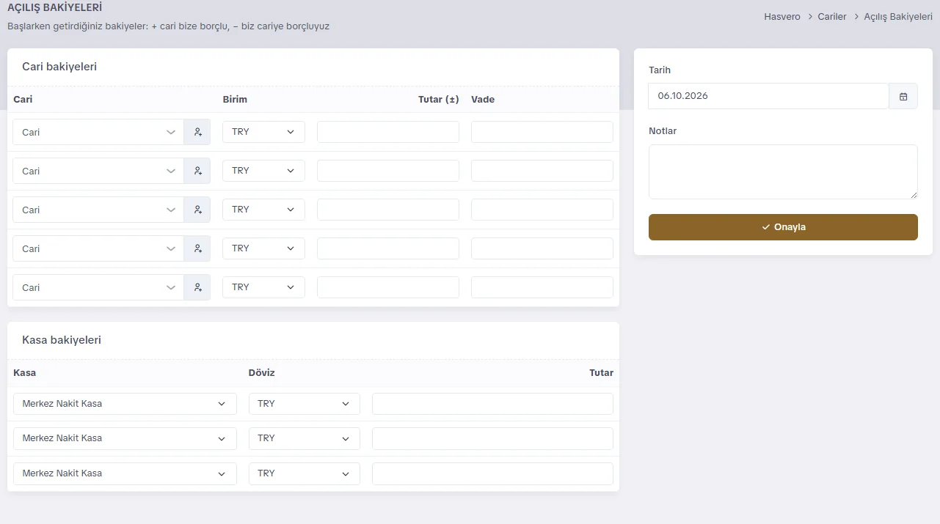Click the Vade field in the fourth Cari row
Image resolution: width=940 pixels, height=524 pixels.
(542, 248)
